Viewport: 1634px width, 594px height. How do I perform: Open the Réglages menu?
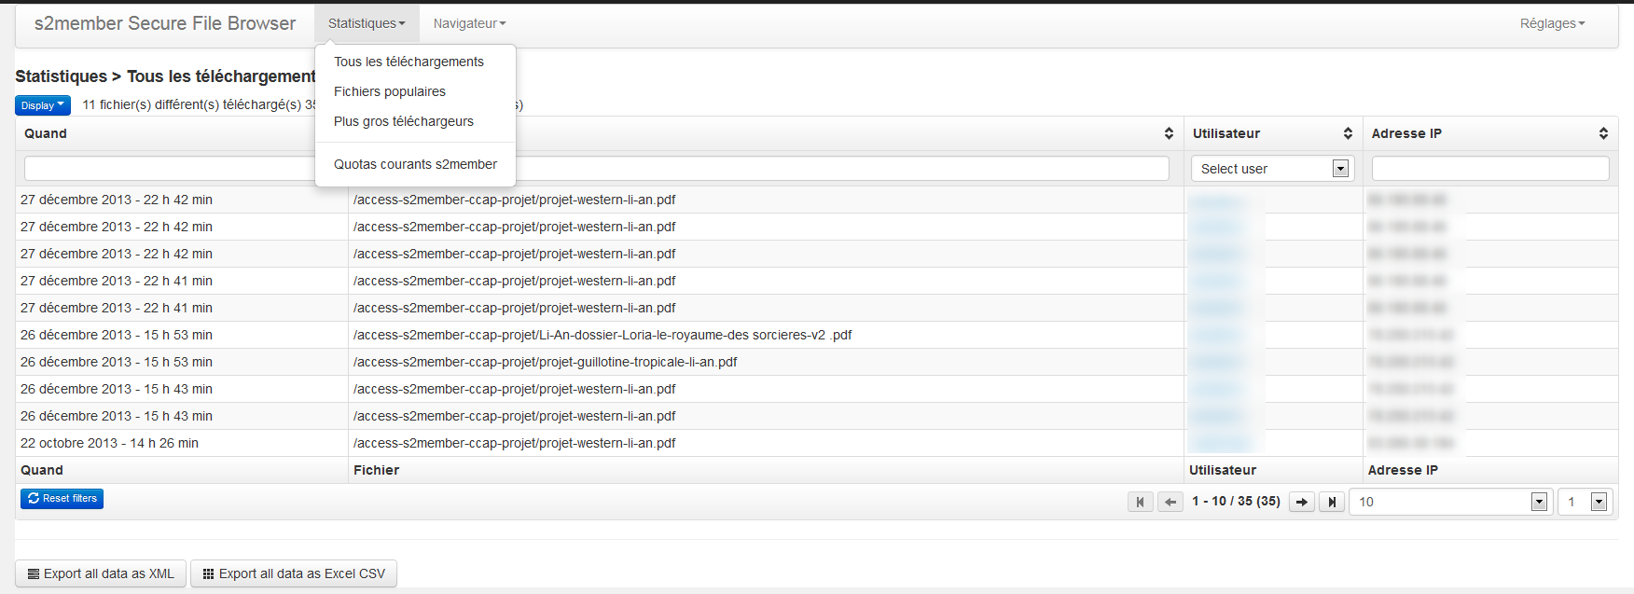[1552, 23]
